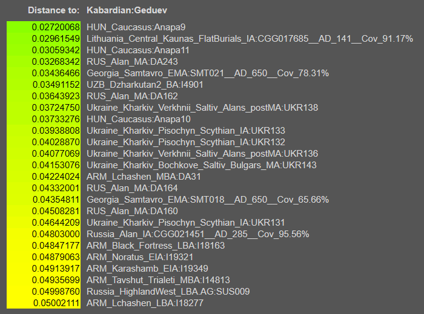Click the Lithuania_Central_Kaunas_FlatBurials entry
The width and height of the screenshot is (424, 314).
pyautogui.click(x=250, y=39)
